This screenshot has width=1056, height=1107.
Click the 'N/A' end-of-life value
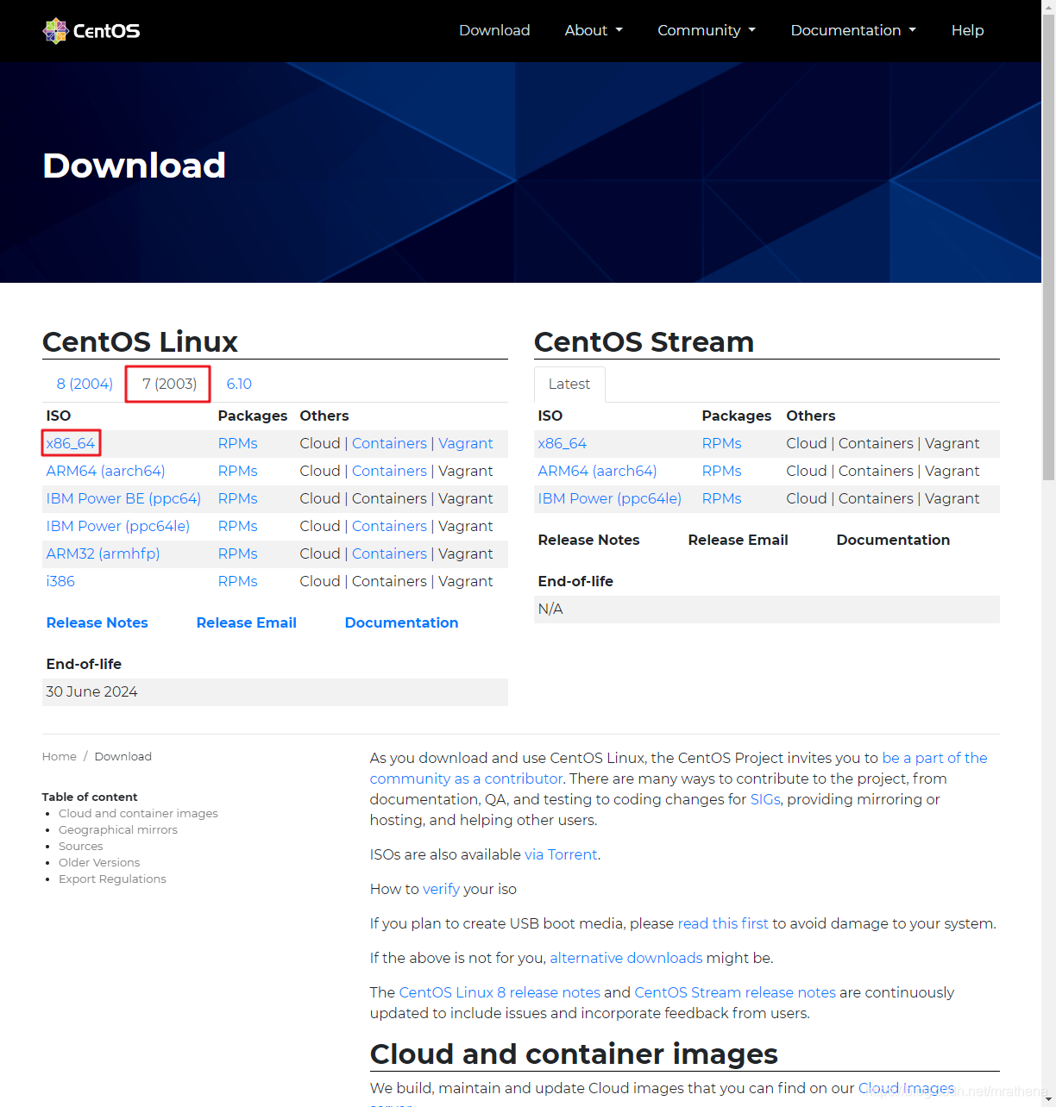pyautogui.click(x=550, y=609)
